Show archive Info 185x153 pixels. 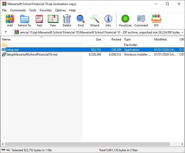click(x=108, y=21)
